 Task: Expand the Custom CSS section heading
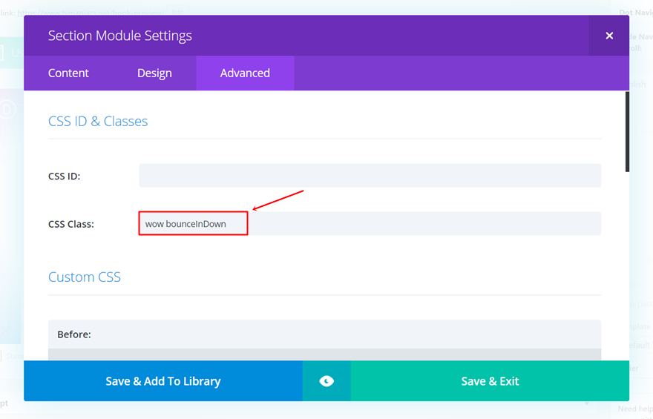point(85,277)
